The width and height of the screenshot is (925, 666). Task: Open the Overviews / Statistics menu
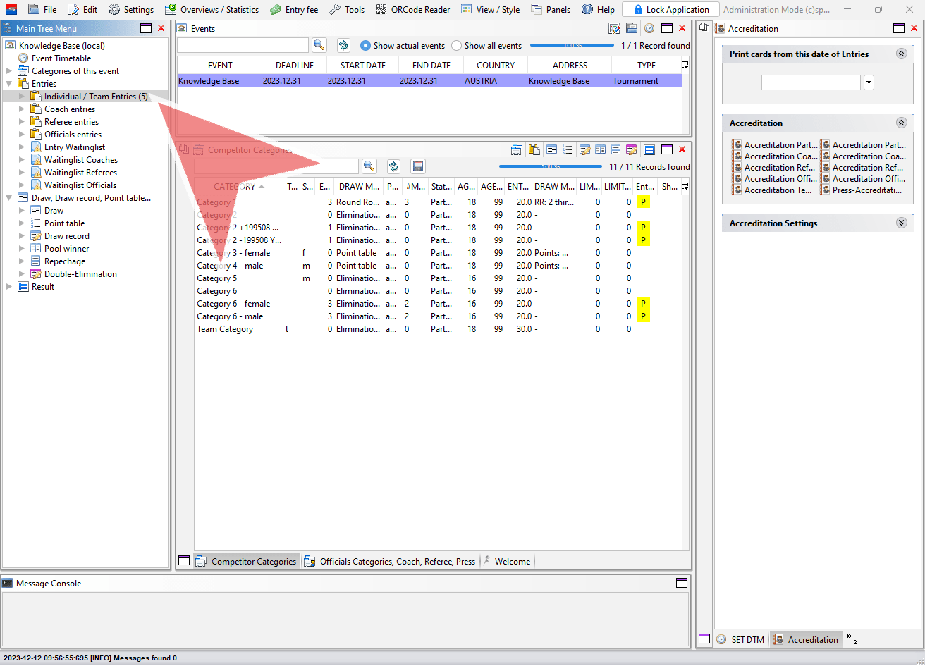tap(212, 10)
